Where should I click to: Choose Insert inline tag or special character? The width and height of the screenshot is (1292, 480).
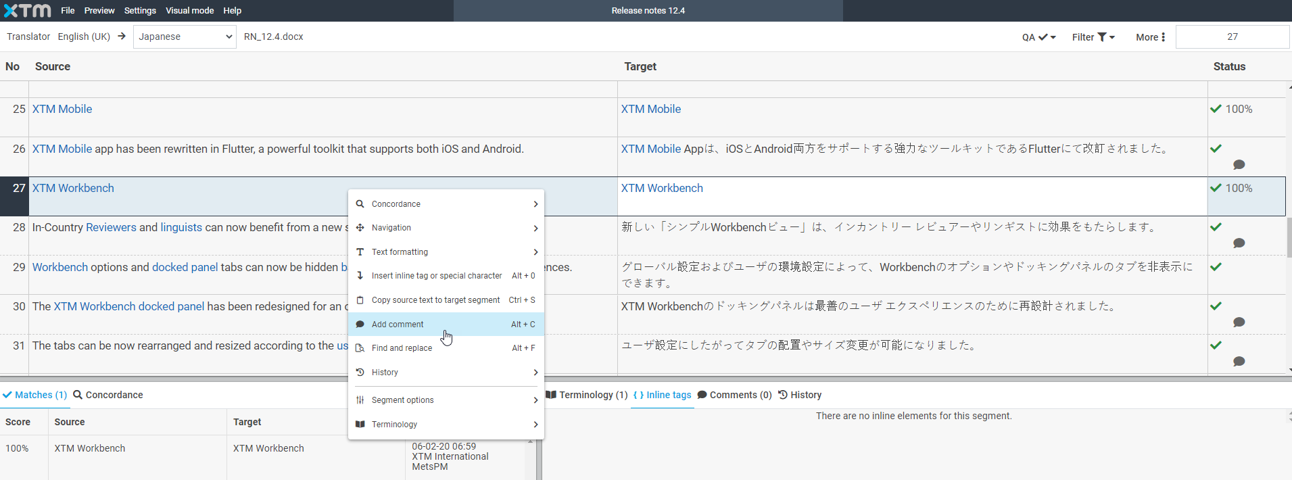pos(446,276)
